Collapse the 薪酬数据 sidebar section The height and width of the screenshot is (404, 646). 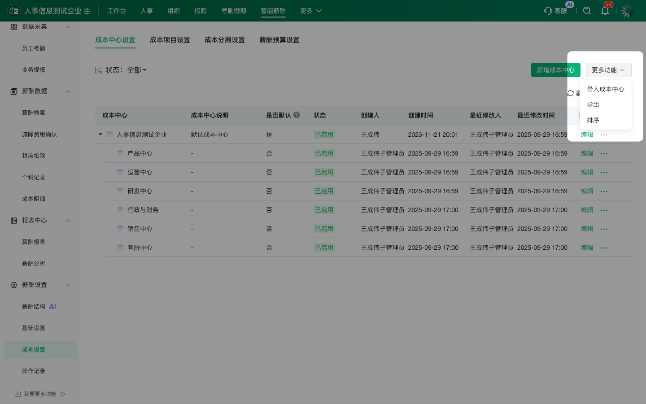click(x=68, y=91)
